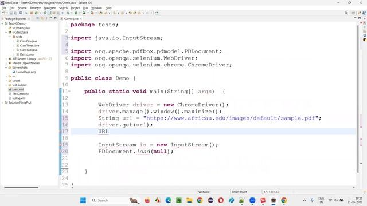Open the dropdown arrow beside the Run icon
Viewport: 367px width, 206px height.
(80, 13)
